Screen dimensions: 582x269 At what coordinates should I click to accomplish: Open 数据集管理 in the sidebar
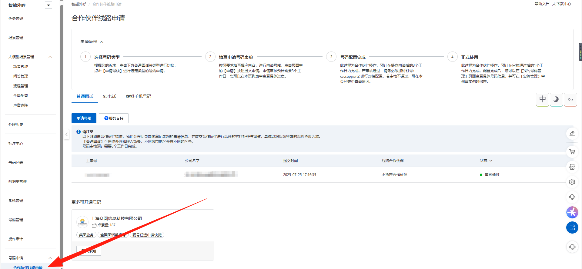[x=18, y=182]
